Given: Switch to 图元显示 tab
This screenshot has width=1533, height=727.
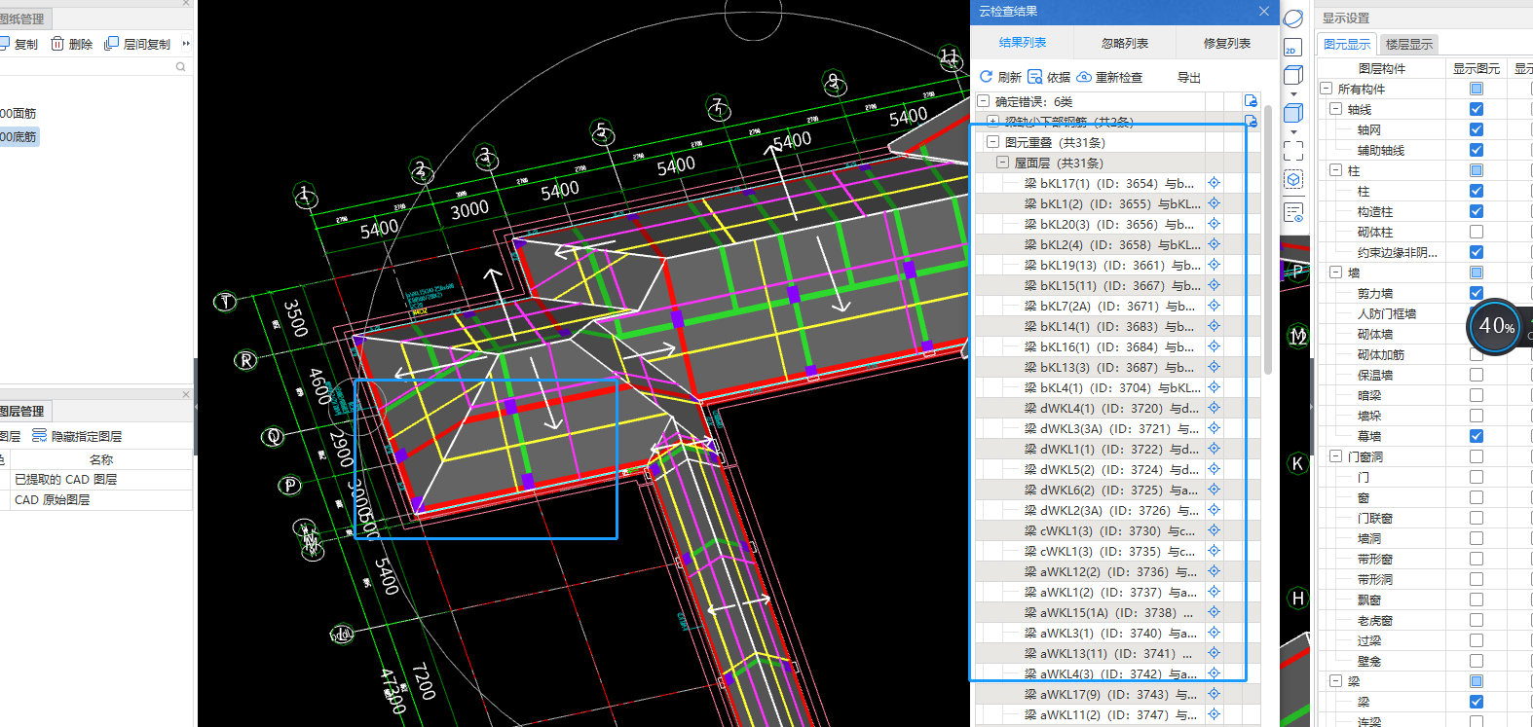Looking at the screenshot, I should point(1347,44).
